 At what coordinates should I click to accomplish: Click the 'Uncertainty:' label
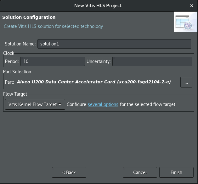point(99,61)
